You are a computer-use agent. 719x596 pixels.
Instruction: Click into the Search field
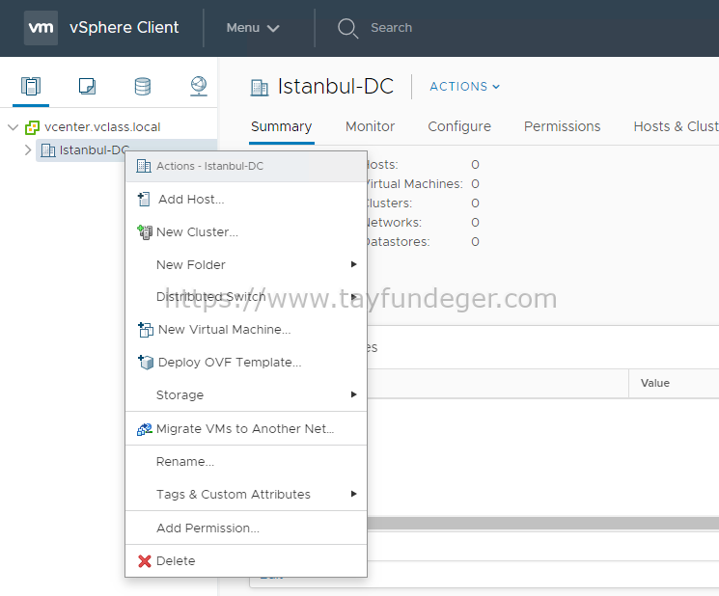391,28
